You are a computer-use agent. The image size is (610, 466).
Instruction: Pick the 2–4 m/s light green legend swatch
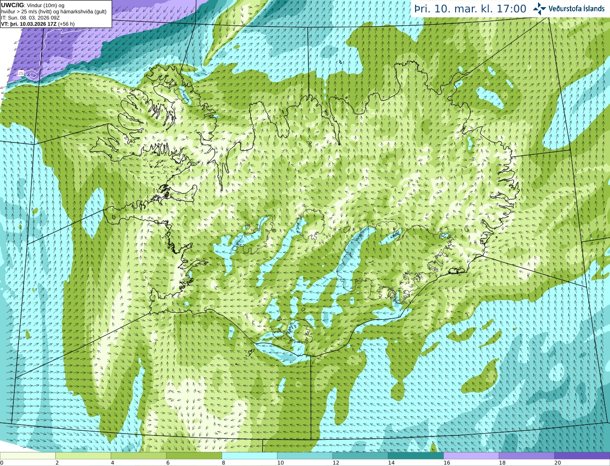point(83,456)
